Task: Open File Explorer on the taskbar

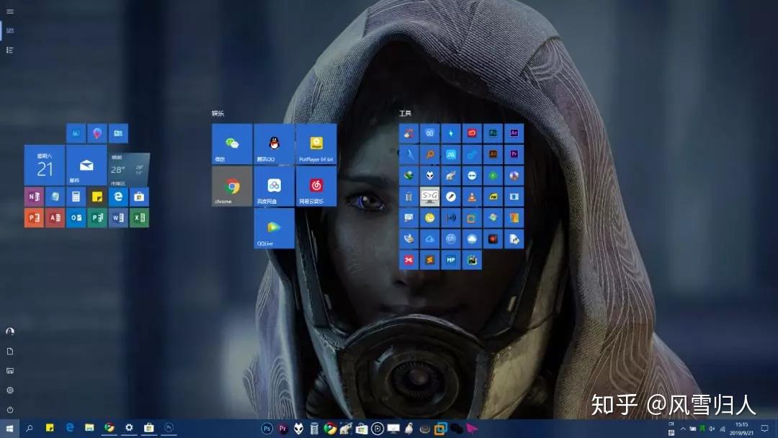Action: pos(89,428)
